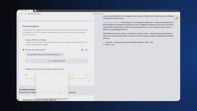Click the Условия показа heading

(x=27, y=89)
